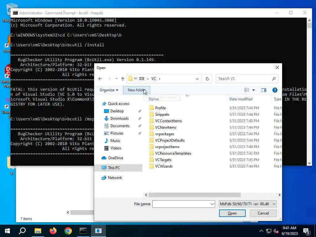
Task: Select the VCTargets folder
Action: [163, 160]
